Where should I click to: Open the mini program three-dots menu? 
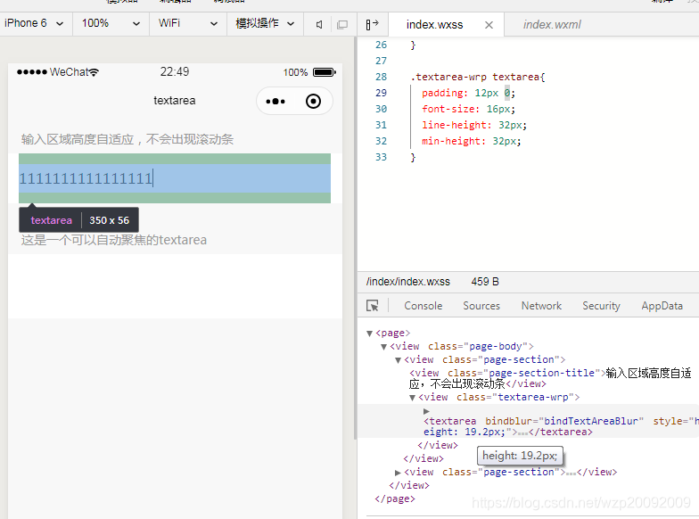(x=275, y=102)
